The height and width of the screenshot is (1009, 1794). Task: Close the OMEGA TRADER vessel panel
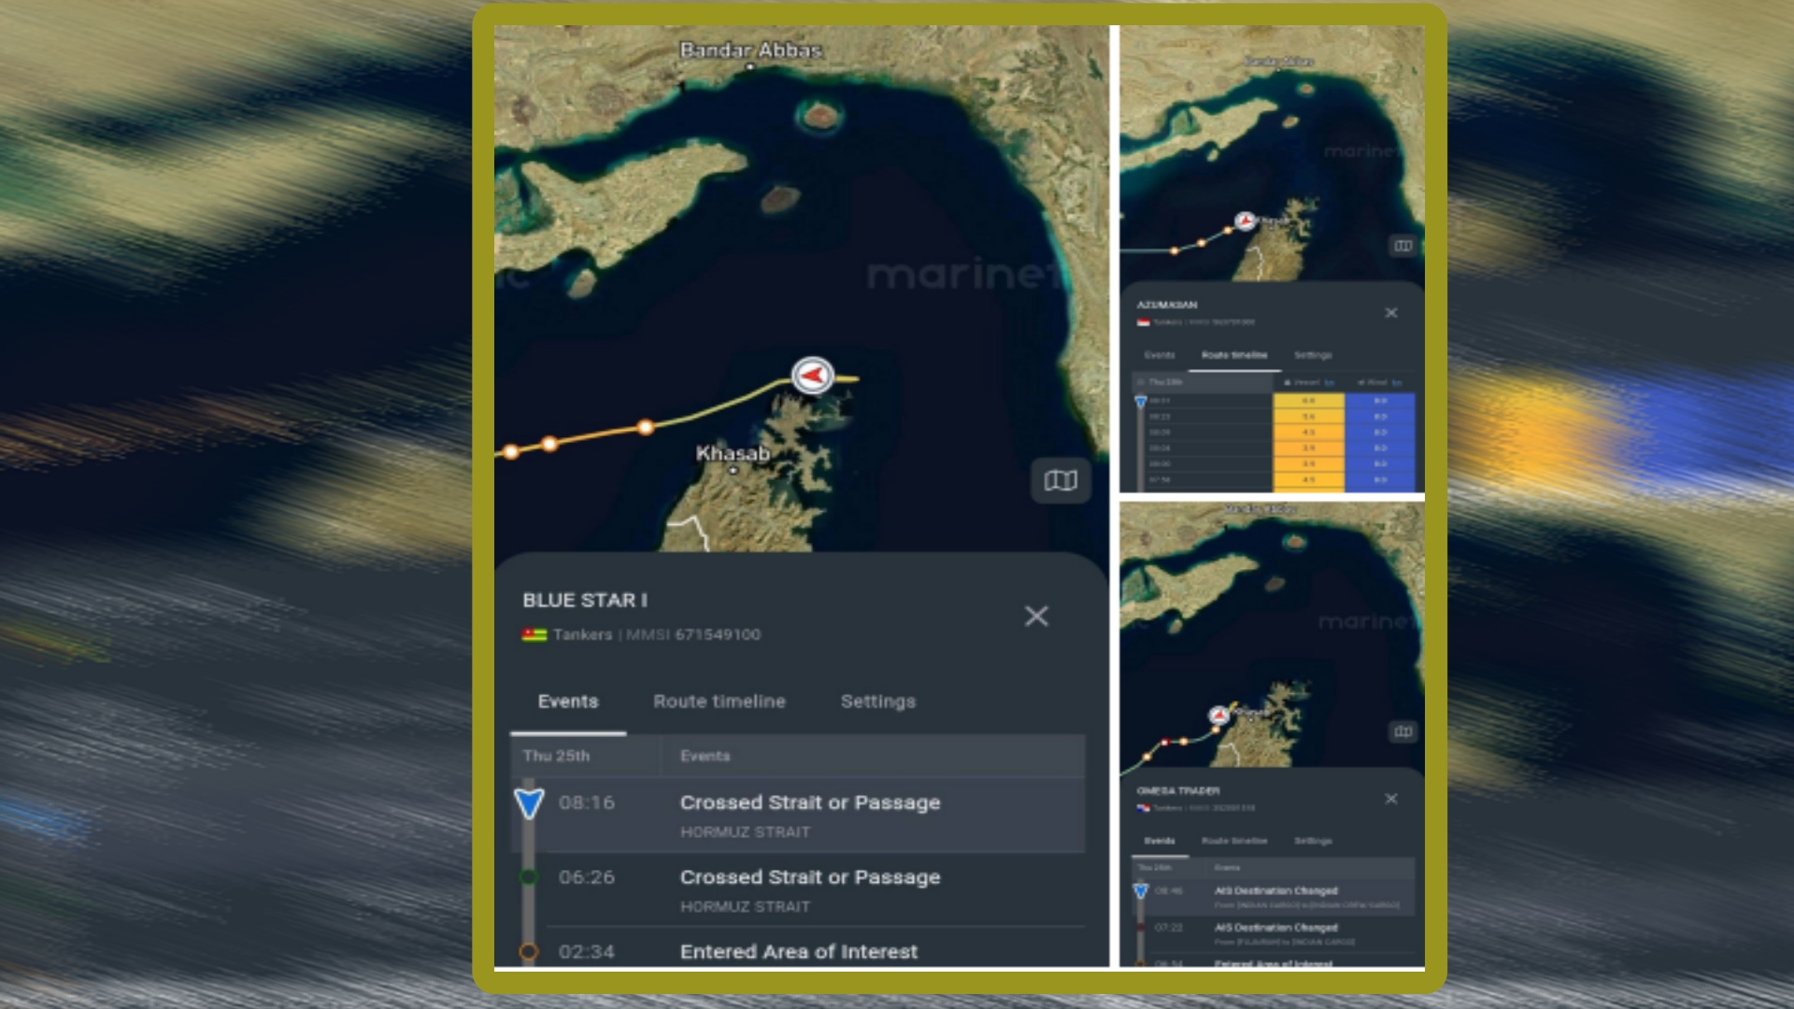tap(1391, 799)
